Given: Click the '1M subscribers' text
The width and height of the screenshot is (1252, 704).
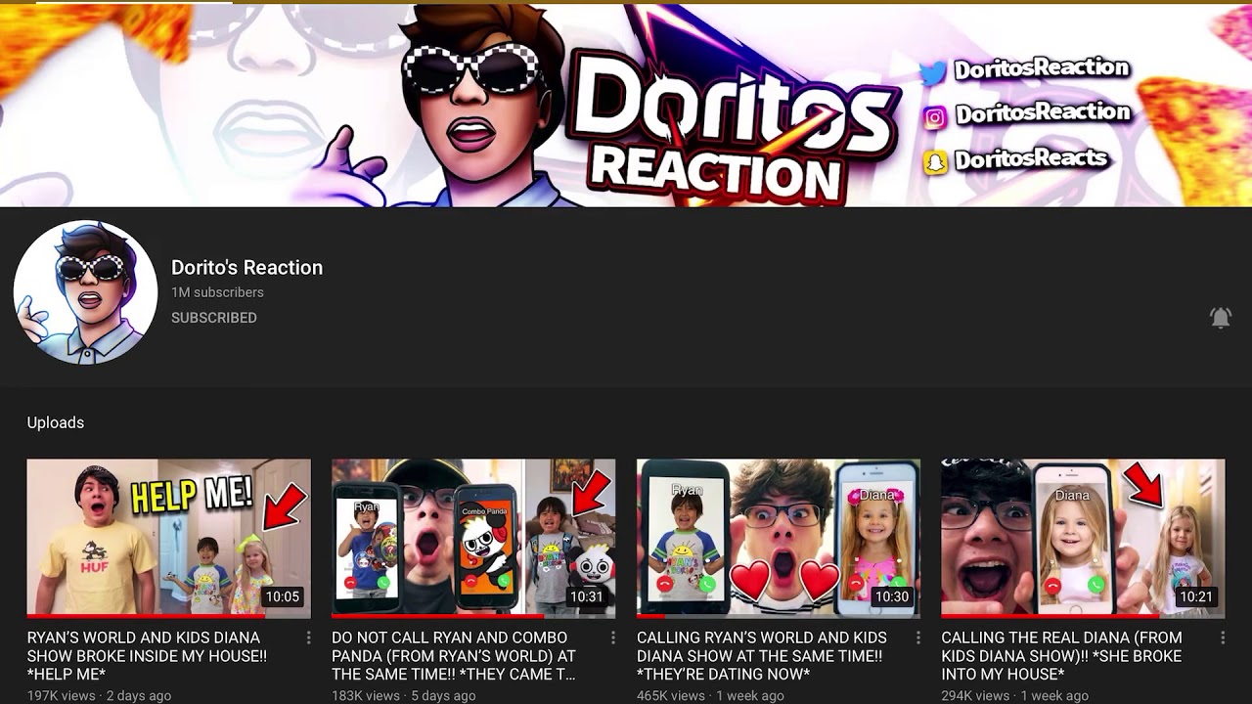Looking at the screenshot, I should (217, 292).
